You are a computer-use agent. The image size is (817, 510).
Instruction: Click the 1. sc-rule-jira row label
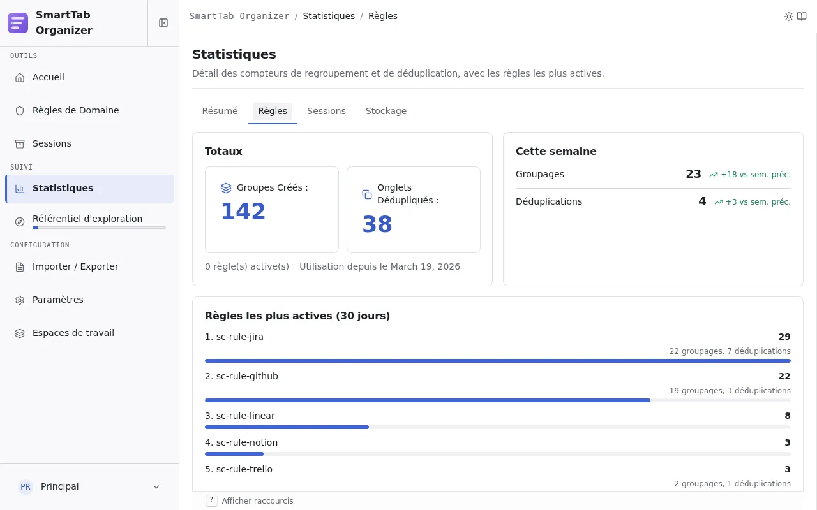pos(234,337)
